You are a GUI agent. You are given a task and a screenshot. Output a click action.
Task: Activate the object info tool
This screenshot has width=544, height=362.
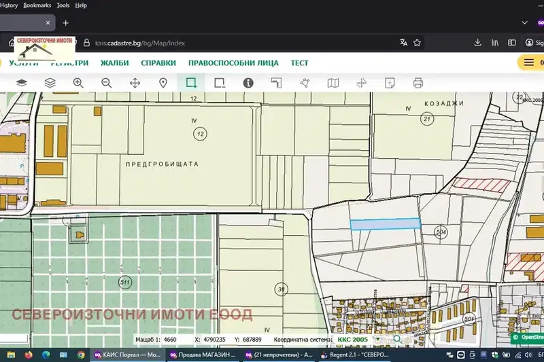click(248, 83)
